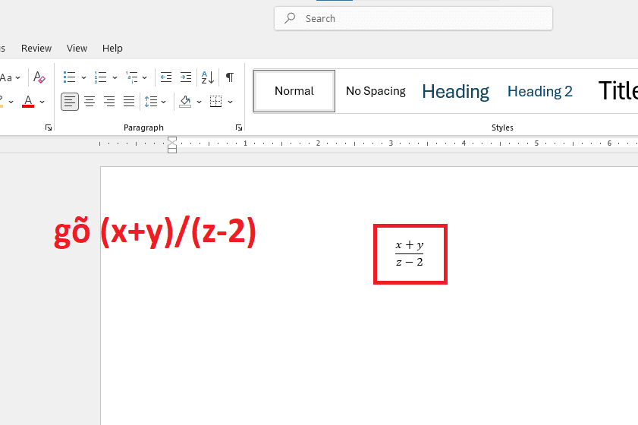Viewport: 638px width, 425px height.
Task: Toggle Align Left for the paragraph
Action: 70,102
